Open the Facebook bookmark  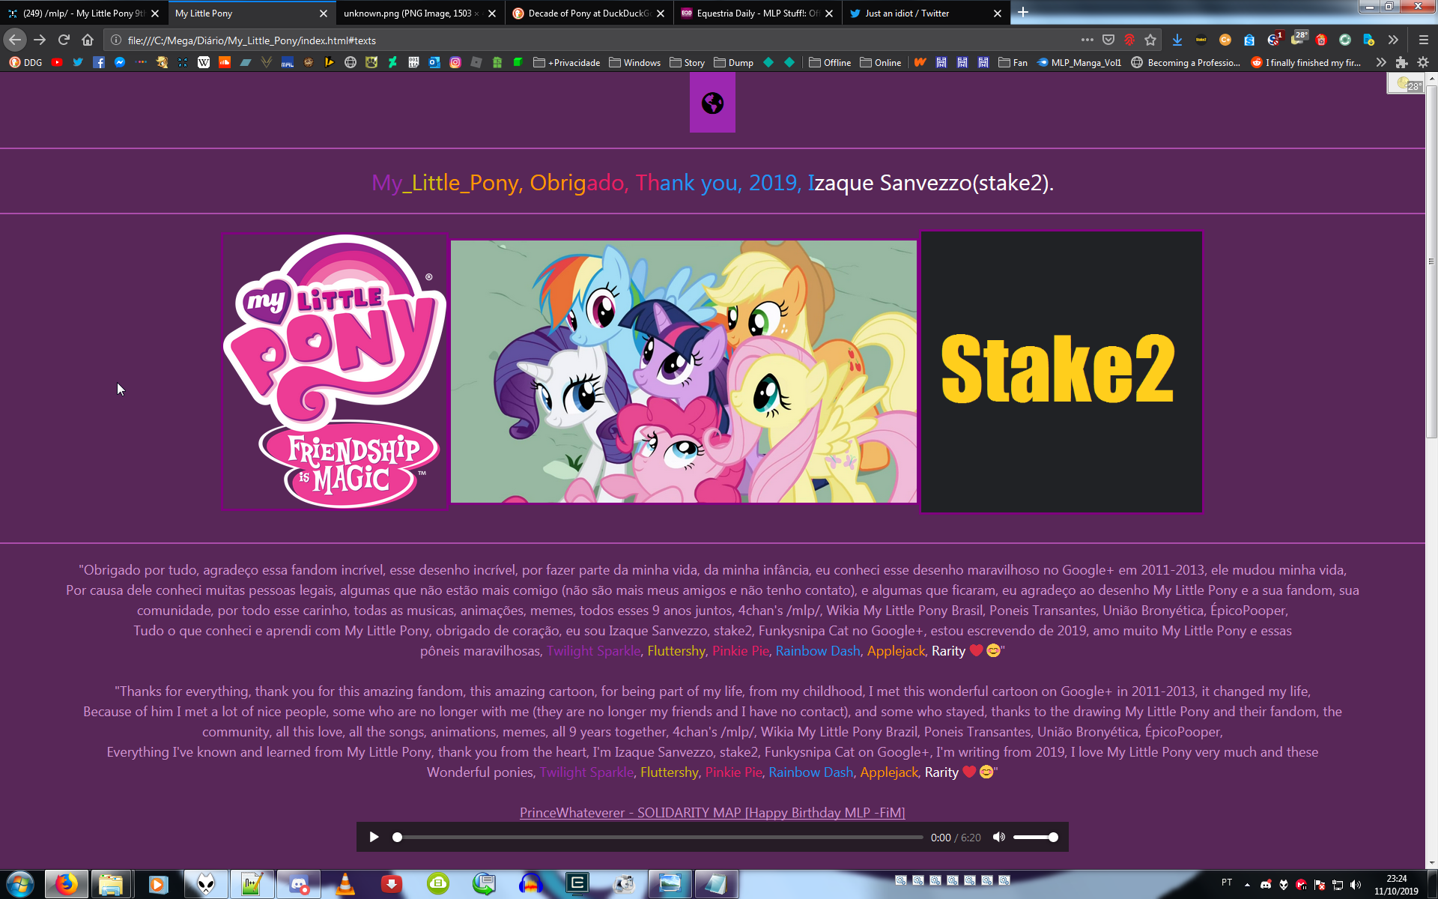(x=99, y=62)
